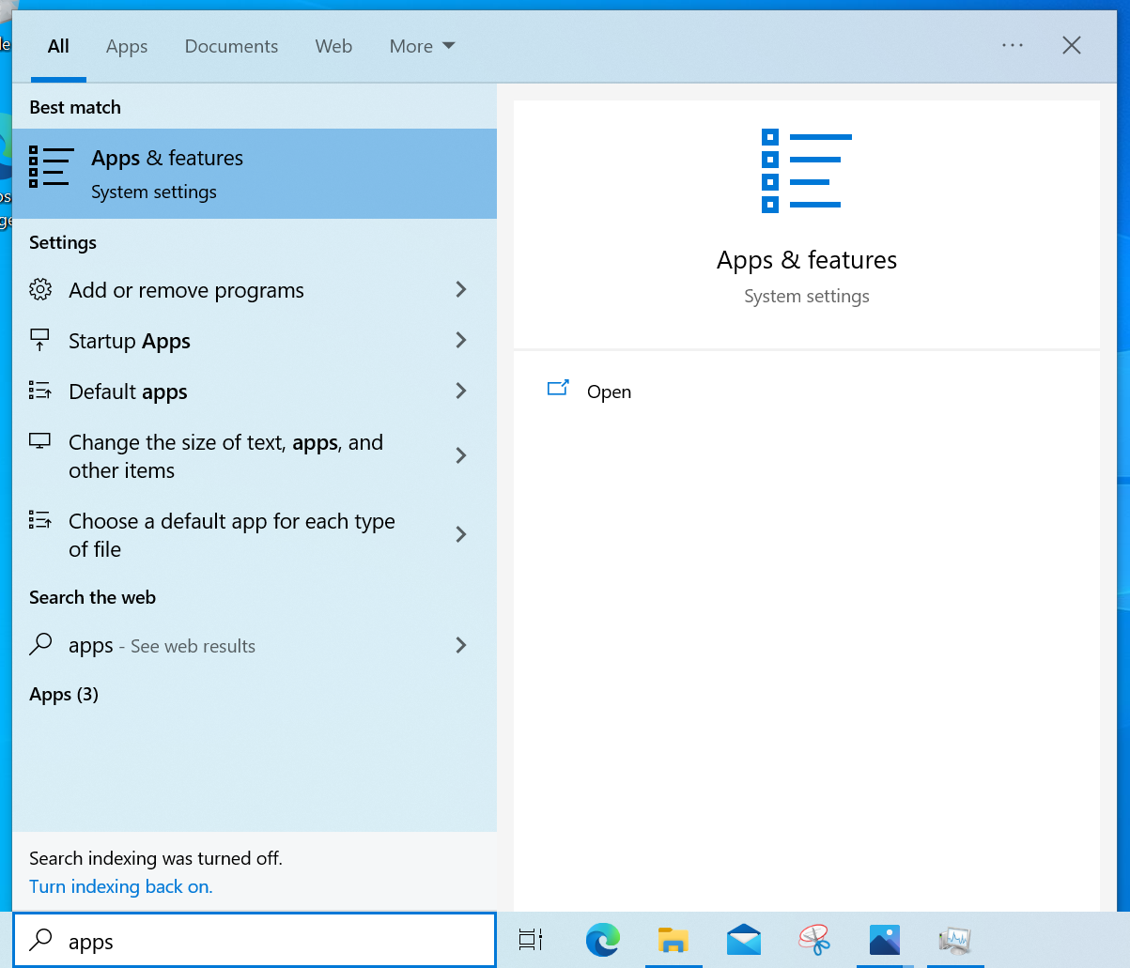Viewport: 1130px width, 968px height.
Task: Expand the See web results chevron
Action: (460, 645)
